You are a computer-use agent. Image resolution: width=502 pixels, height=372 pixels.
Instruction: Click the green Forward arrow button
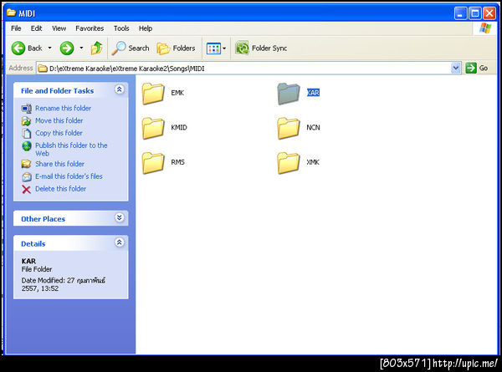click(67, 48)
